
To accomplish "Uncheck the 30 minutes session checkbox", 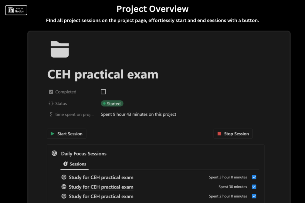I will click(254, 187).
